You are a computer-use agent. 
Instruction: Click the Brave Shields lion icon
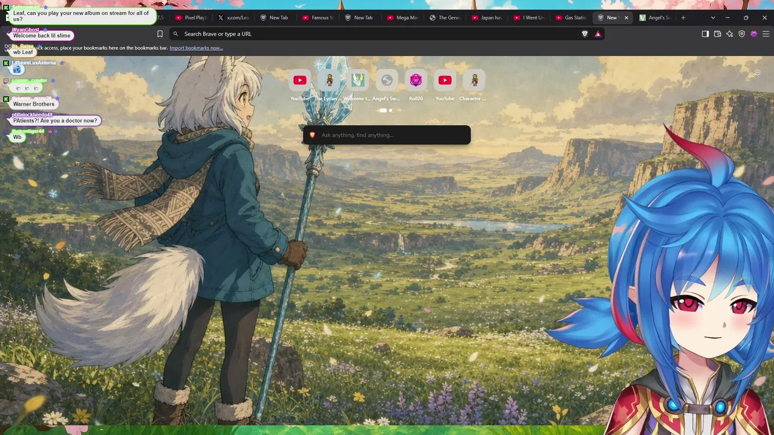pyautogui.click(x=585, y=34)
